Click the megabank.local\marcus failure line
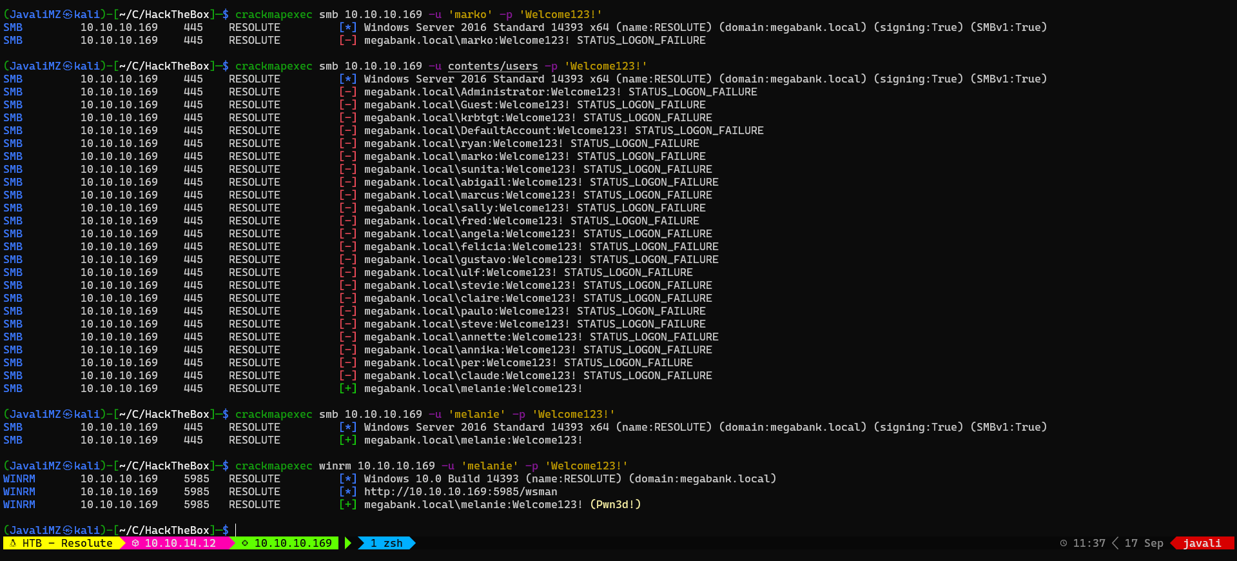The image size is (1237, 561). (538, 195)
